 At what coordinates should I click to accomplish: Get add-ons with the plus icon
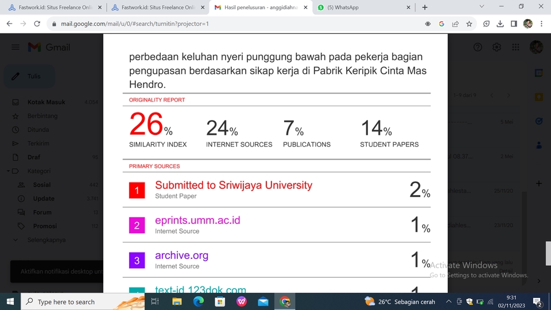click(x=539, y=184)
